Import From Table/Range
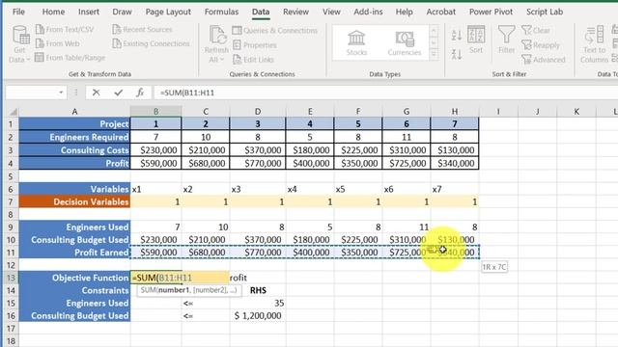Image resolution: width=618 pixels, height=347 pixels. click(70, 58)
